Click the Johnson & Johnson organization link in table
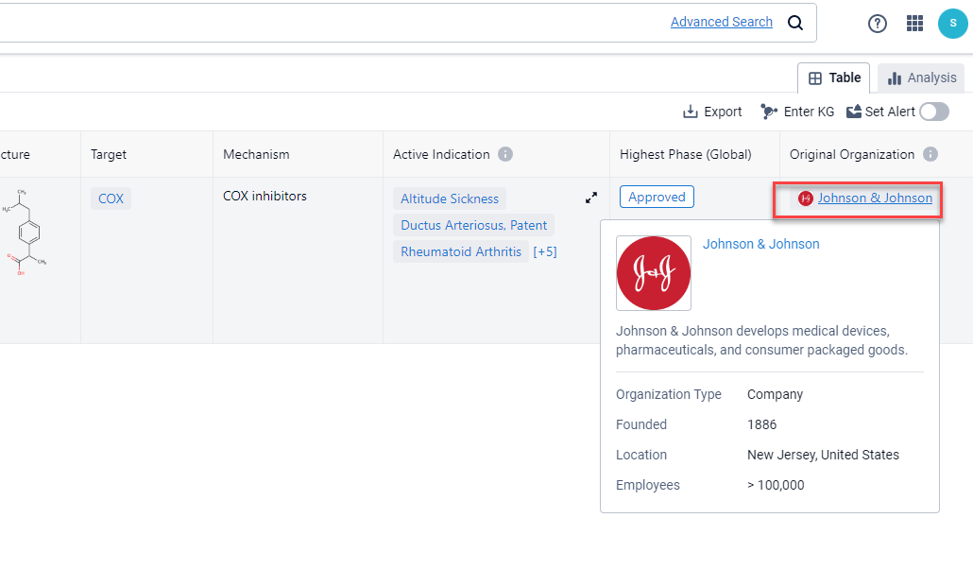Image resolution: width=973 pixels, height=587 pixels. tap(874, 198)
